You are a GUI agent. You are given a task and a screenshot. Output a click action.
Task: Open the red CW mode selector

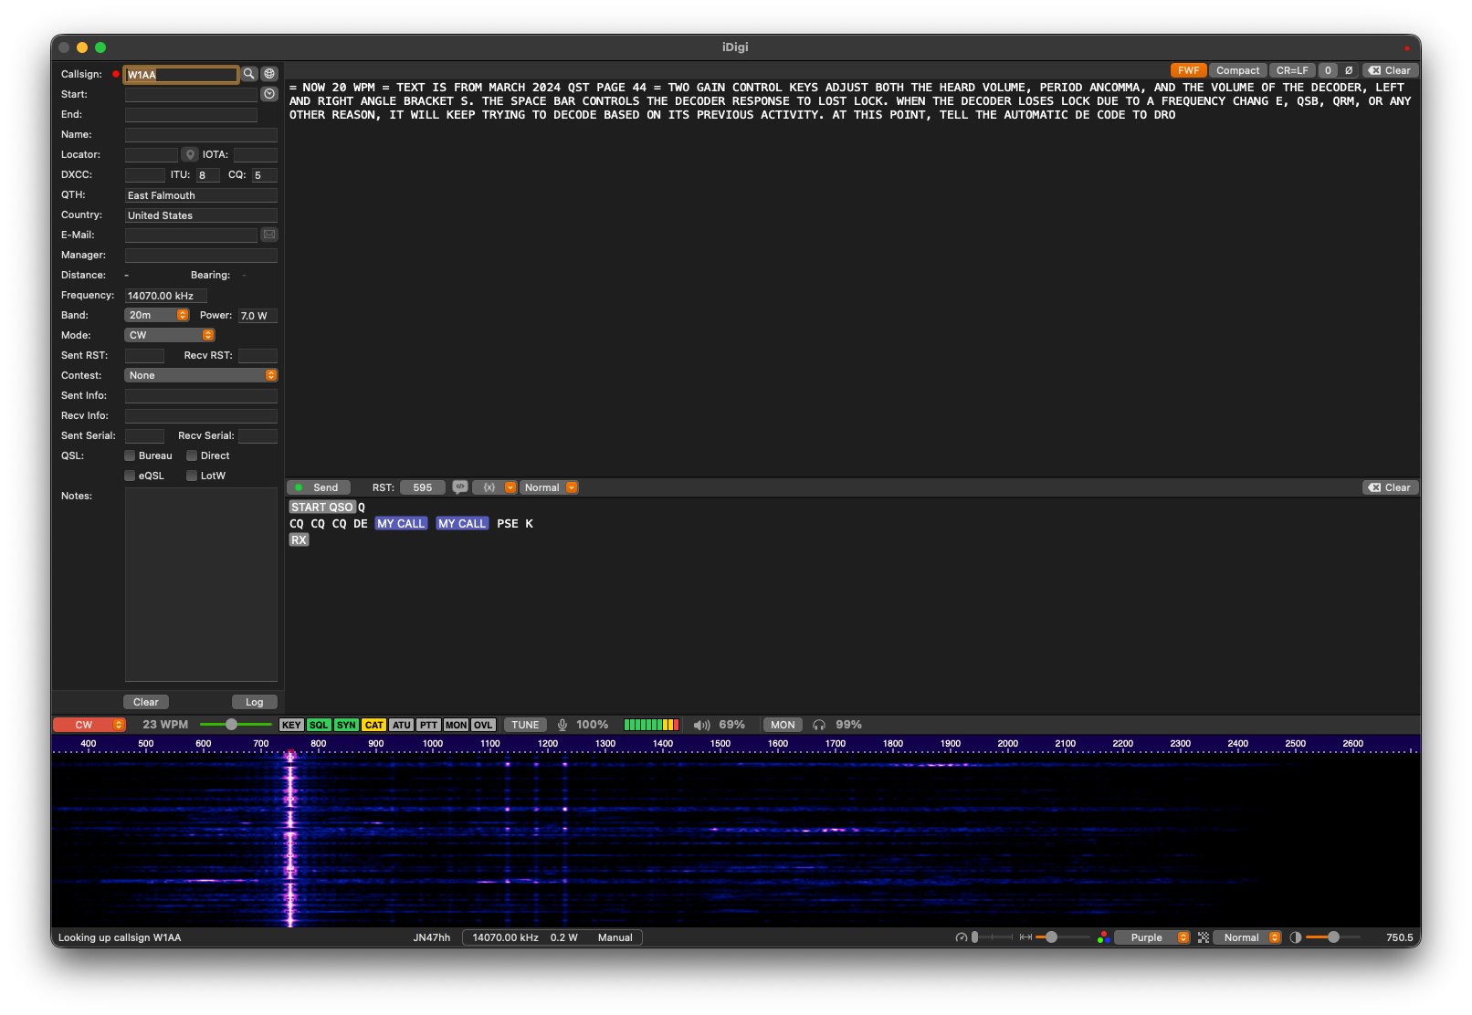coord(89,725)
